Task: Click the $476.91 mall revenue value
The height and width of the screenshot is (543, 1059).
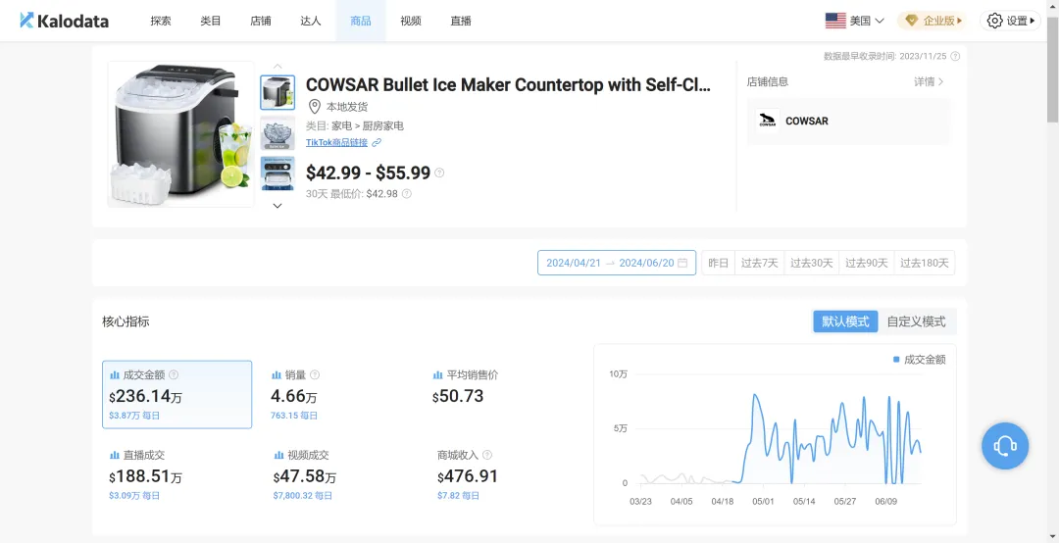Action: coord(468,476)
